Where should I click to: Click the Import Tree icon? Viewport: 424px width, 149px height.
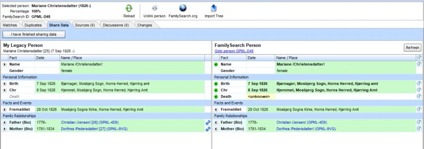(214, 8)
